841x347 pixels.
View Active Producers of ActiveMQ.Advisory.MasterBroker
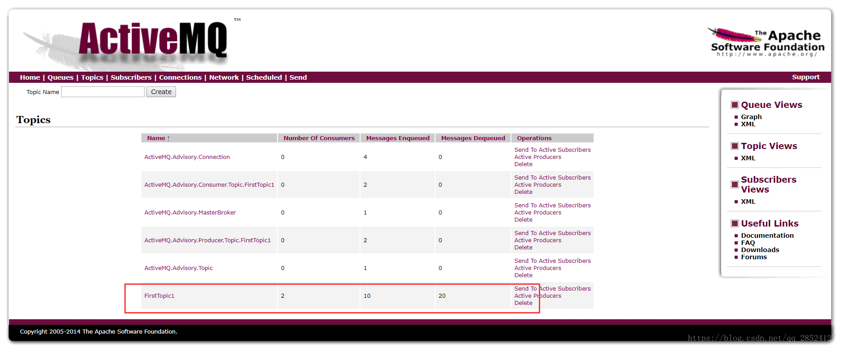tap(537, 212)
